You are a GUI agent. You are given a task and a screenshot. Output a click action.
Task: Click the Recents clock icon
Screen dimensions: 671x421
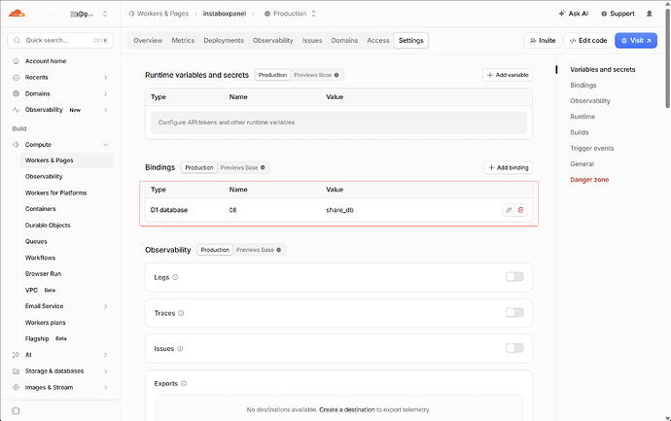(x=17, y=78)
